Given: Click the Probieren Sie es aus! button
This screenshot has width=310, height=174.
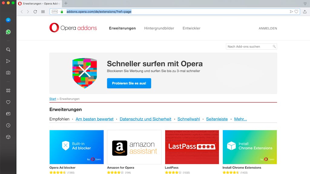Looking at the screenshot, I should click(129, 83).
